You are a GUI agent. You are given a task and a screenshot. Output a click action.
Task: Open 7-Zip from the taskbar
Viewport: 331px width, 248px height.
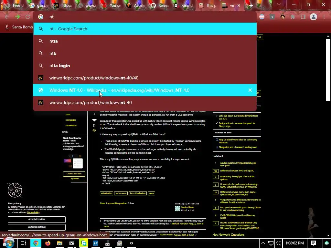72,243
